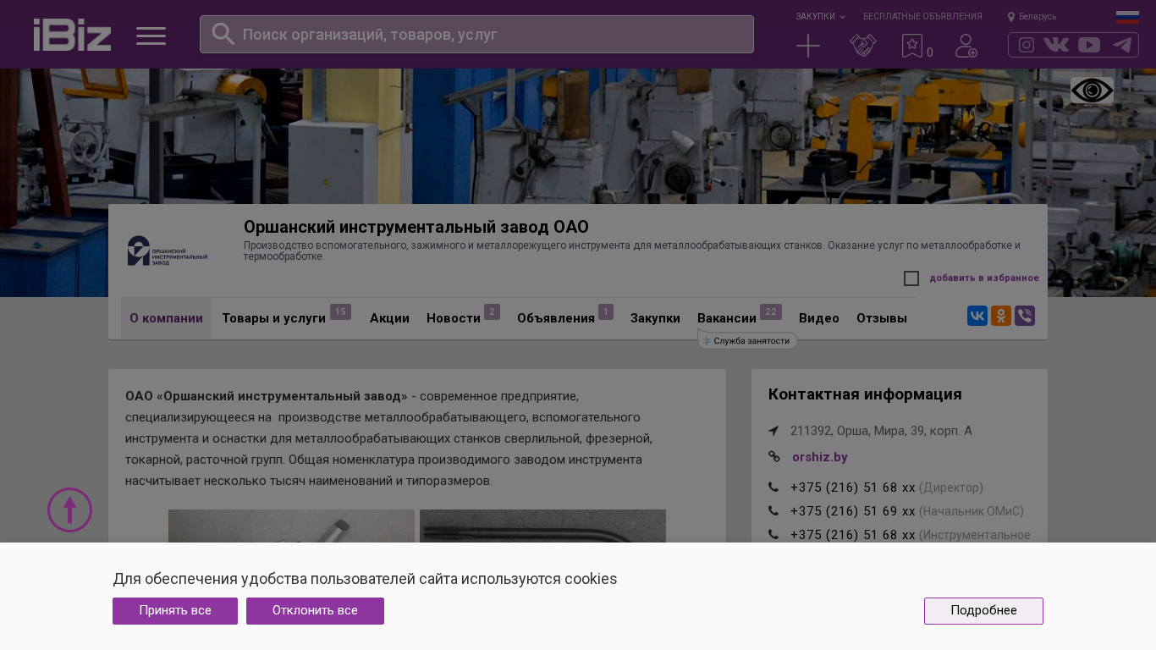
Task: Open the Telegram icon in header
Action: point(1122,45)
